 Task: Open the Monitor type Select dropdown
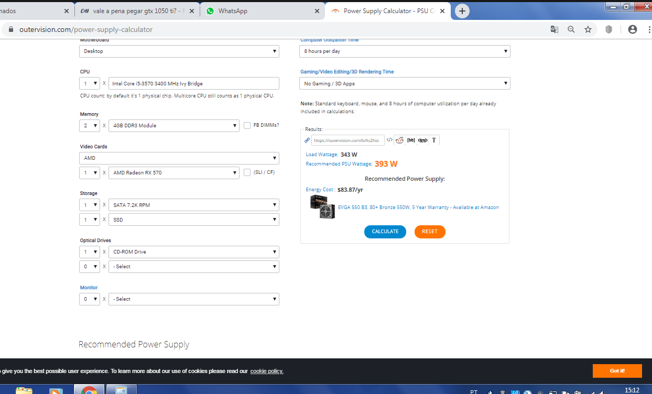[194, 299]
